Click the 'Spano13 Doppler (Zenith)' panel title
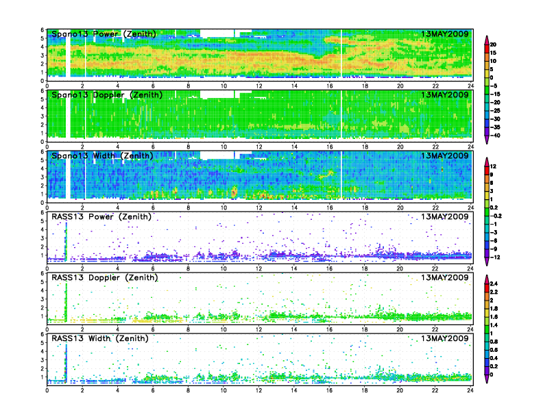This screenshot has width=543, height=419. click(107, 94)
